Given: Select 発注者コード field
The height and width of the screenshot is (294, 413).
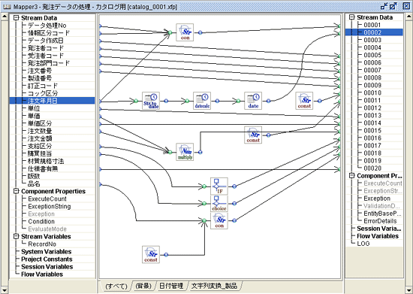Looking at the screenshot, I should pos(46,48).
